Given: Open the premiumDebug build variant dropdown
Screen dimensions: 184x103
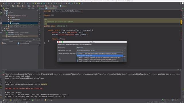Looking at the screenshot, I should pyautogui.click(x=25, y=43).
